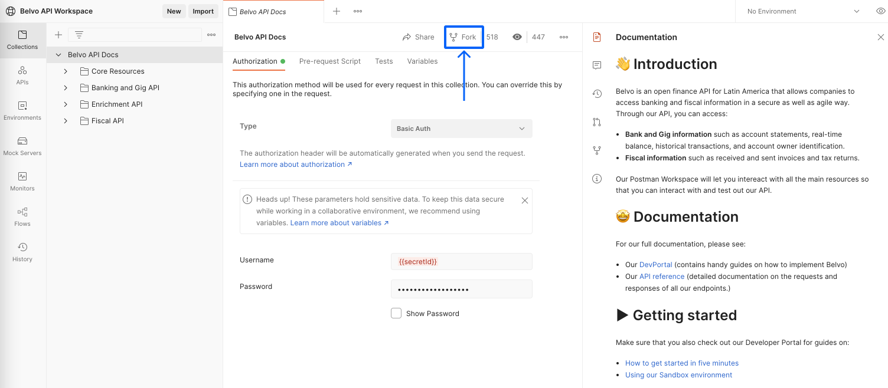Open the collections list three-dot options
The width and height of the screenshot is (888, 388).
pos(211,35)
